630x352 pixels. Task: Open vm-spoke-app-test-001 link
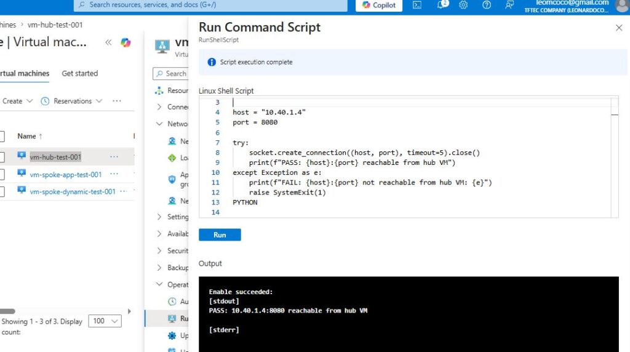tap(66, 175)
